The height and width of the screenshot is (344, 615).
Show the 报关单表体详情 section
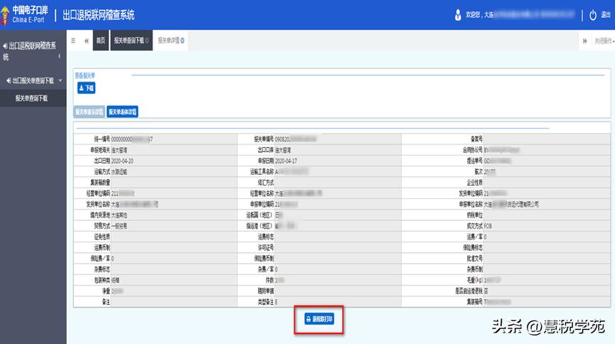click(122, 112)
